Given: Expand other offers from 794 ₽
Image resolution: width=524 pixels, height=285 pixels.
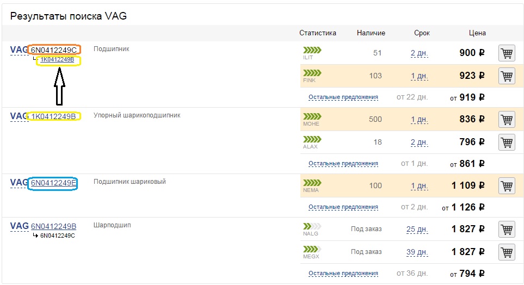Looking at the screenshot, I should (343, 273).
